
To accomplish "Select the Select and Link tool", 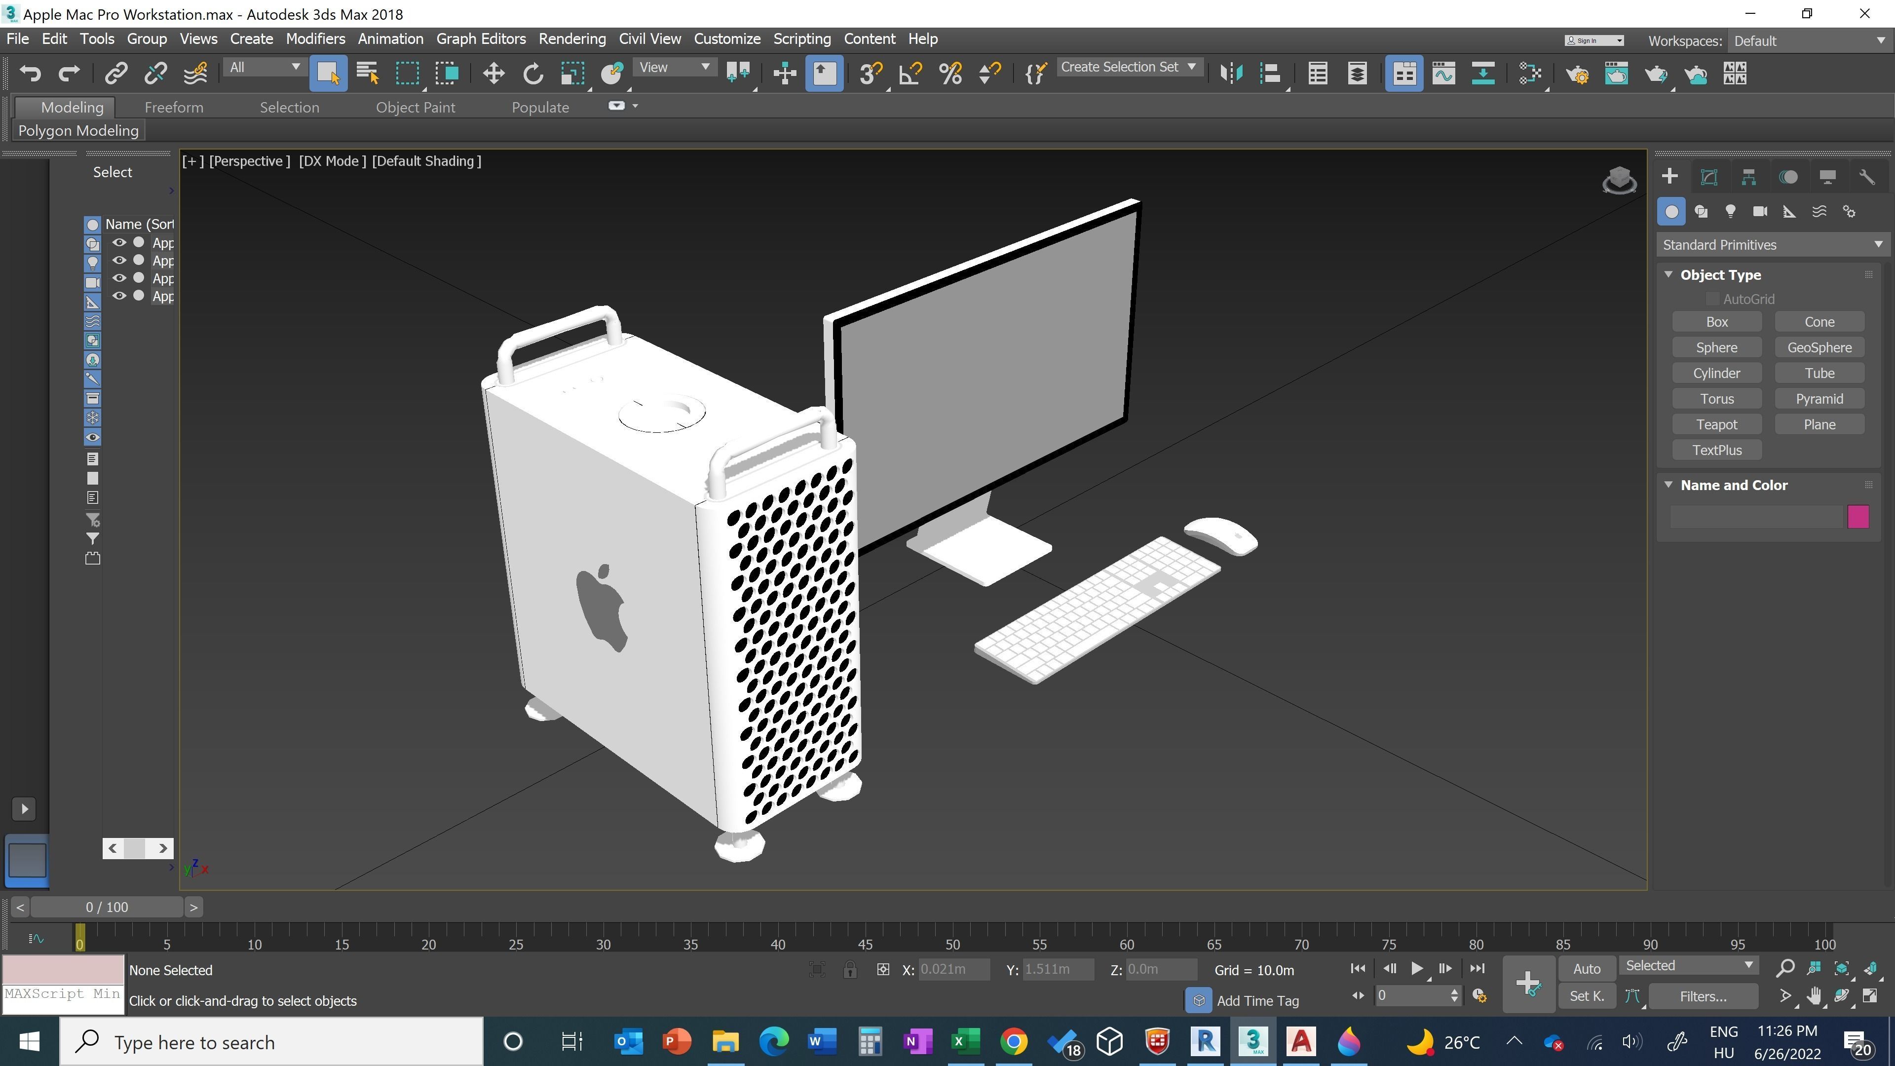I will (x=116, y=74).
